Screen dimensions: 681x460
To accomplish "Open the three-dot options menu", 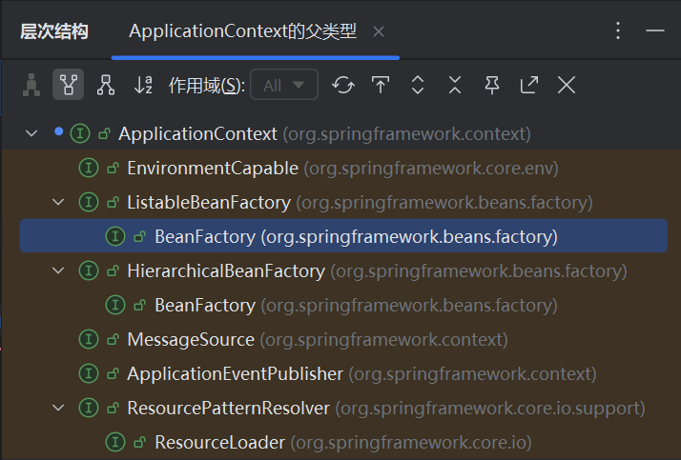I will [x=618, y=30].
